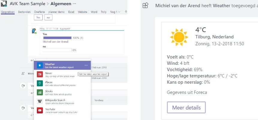The height and width of the screenshot is (120, 258).
Task: Open the Polly tab
Action: (x=104, y=12)
